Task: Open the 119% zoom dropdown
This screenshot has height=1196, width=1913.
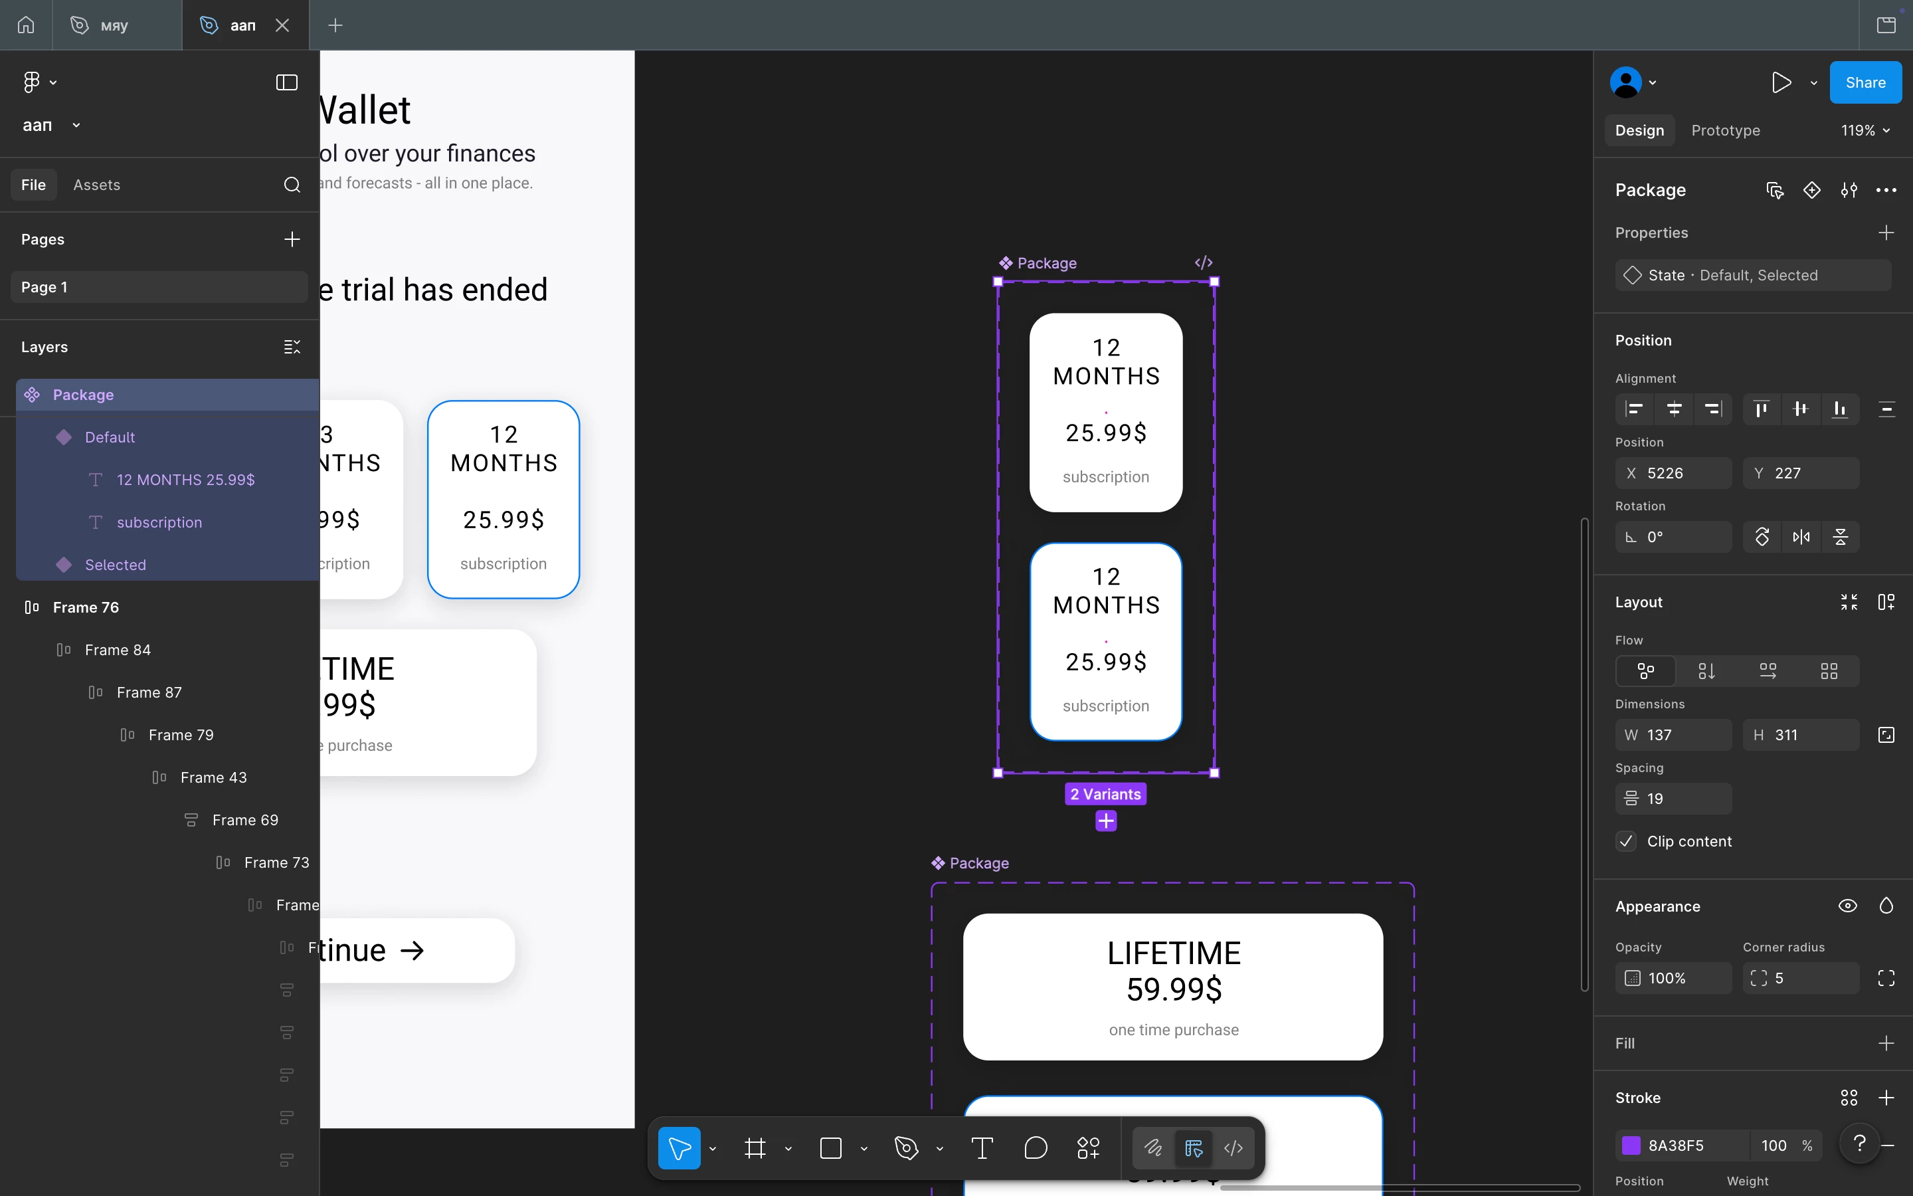Action: click(x=1865, y=130)
